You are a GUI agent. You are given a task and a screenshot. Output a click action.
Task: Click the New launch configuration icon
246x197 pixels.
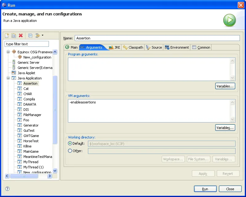coord(7,36)
